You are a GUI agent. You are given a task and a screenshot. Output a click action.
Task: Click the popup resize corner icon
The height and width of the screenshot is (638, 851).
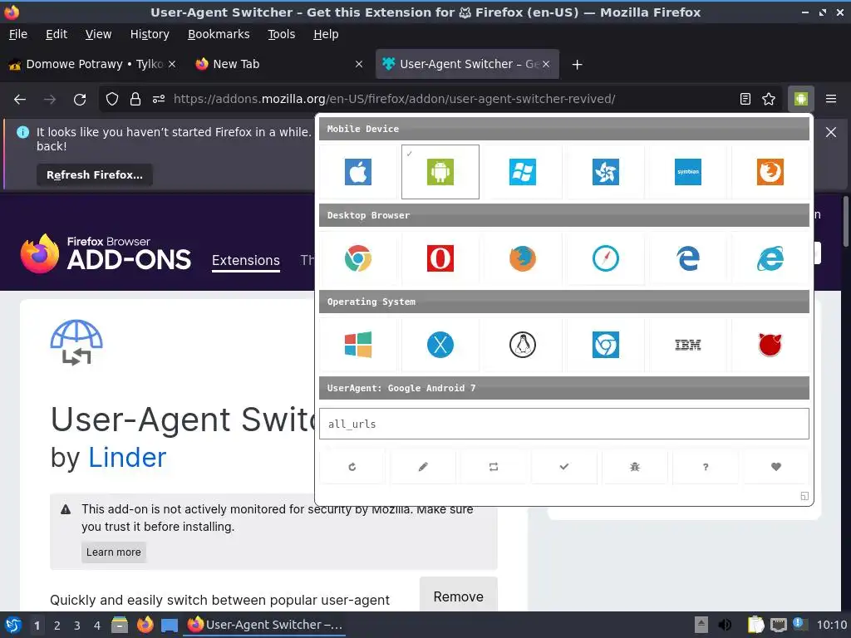(804, 496)
